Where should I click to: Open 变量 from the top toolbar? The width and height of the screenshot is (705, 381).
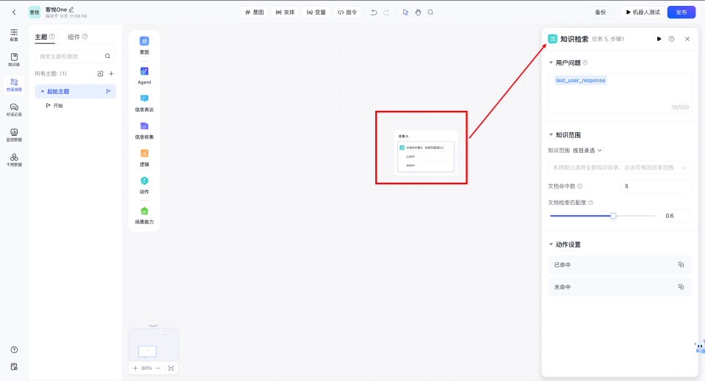point(316,12)
